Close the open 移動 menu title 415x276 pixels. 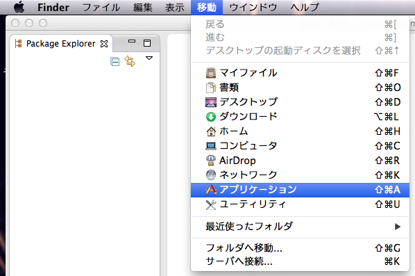click(x=206, y=8)
